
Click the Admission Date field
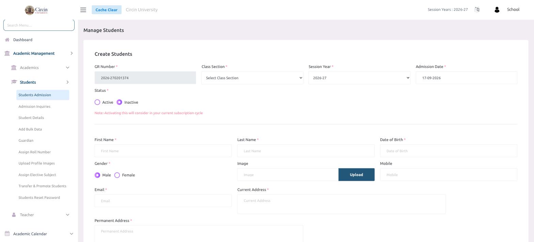(467, 78)
